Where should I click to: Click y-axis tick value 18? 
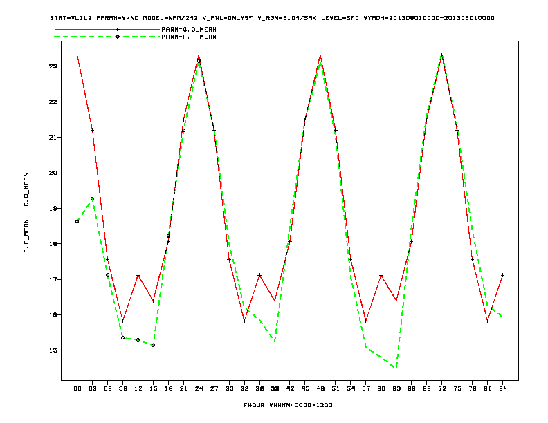[x=53, y=244]
